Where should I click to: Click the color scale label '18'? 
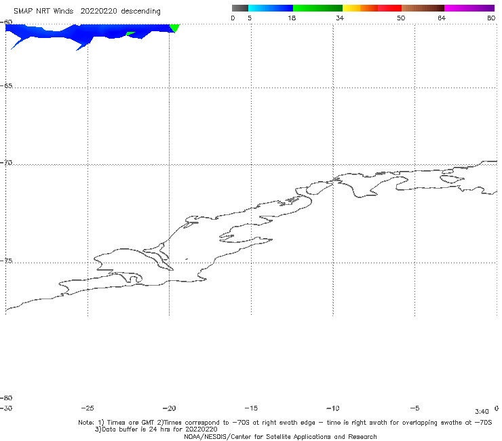(x=292, y=18)
